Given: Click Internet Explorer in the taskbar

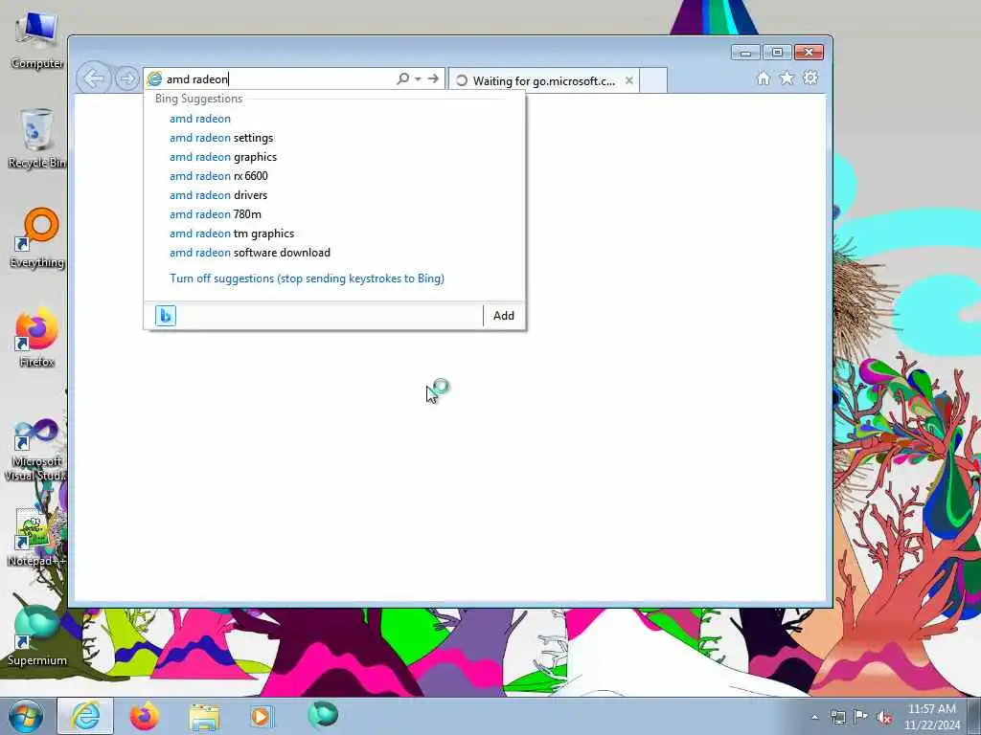Looking at the screenshot, I should coord(85,716).
